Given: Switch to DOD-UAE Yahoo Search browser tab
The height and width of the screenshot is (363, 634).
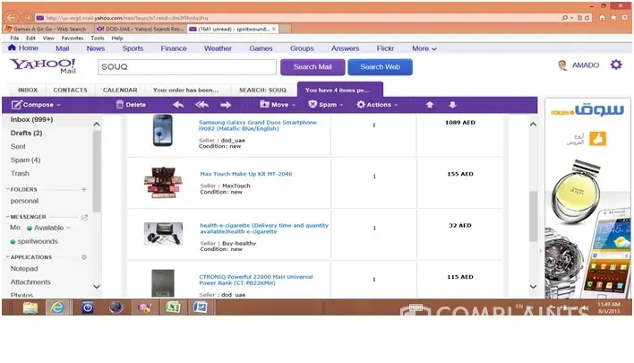Looking at the screenshot, I should tap(141, 29).
